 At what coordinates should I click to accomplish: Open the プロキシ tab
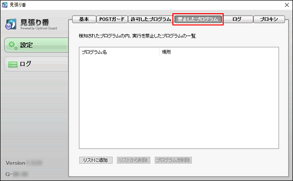[269, 19]
